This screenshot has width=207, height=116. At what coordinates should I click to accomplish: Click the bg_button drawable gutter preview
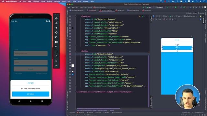click(73, 66)
